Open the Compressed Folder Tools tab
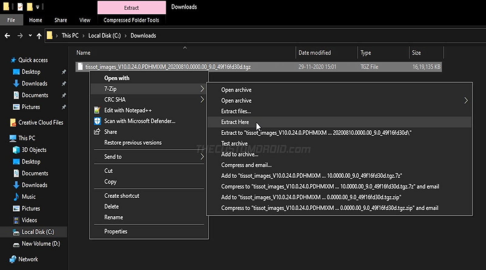Viewport: 486px width, 270px height. 131,20
